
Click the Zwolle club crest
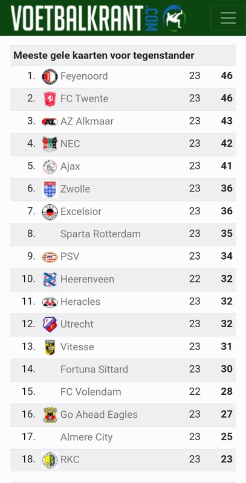(x=50, y=189)
